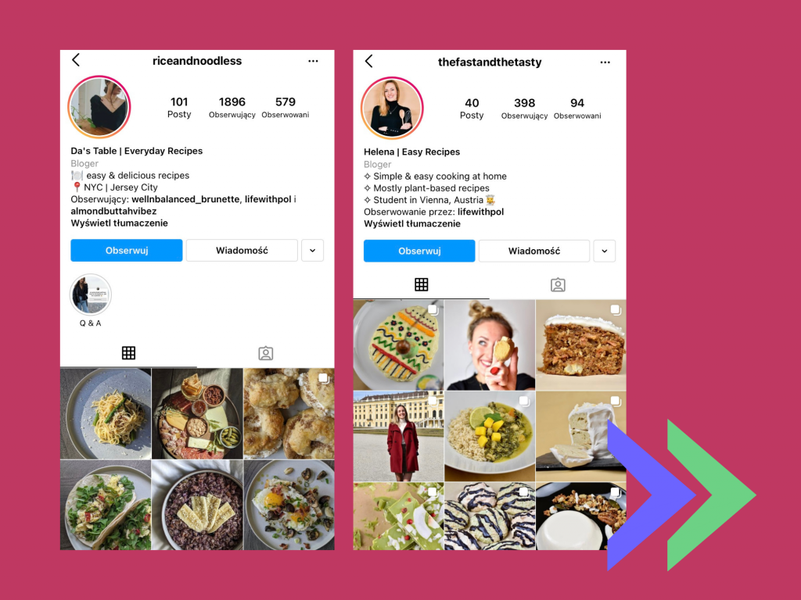
Task: View the 1896 Obserwujący followers list
Action: [x=232, y=107]
